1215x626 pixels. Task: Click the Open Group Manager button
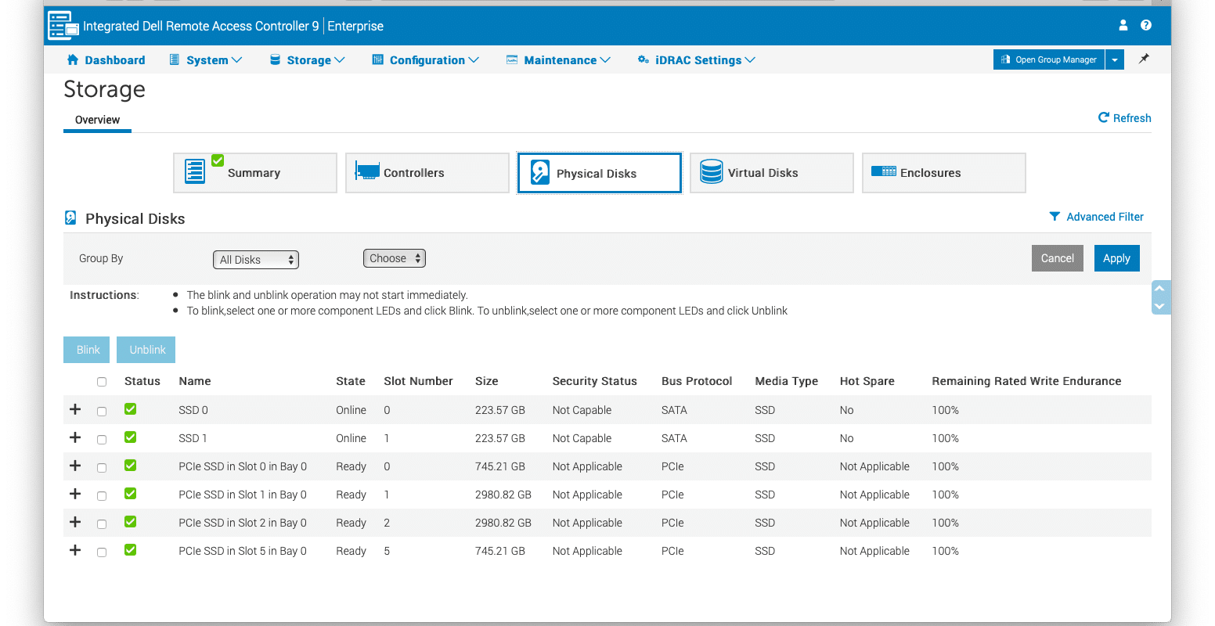click(1049, 59)
